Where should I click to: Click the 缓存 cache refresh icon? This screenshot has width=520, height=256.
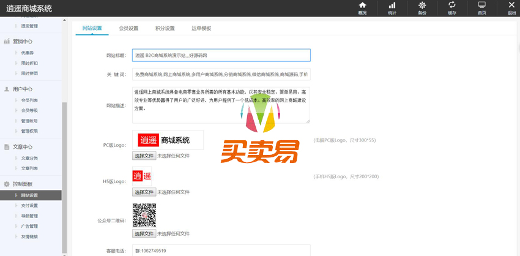click(452, 8)
